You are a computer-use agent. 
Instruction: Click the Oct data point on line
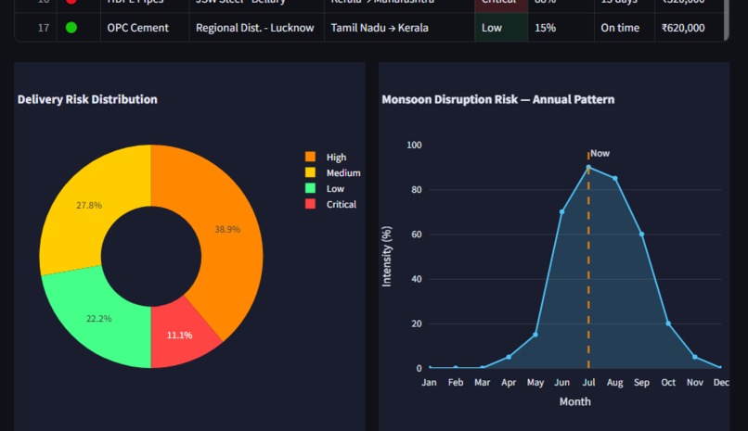coord(668,323)
